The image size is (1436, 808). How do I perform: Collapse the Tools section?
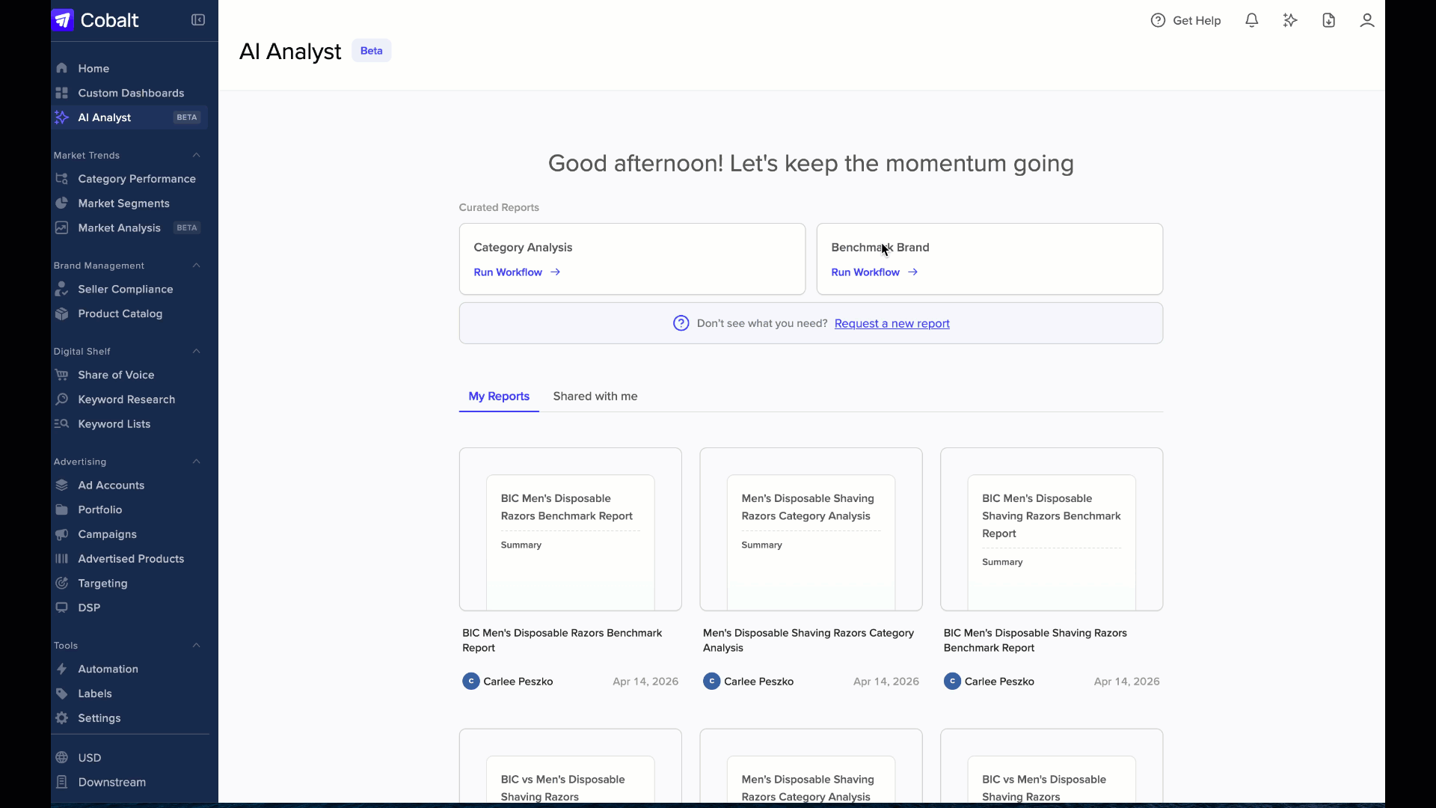[197, 646]
